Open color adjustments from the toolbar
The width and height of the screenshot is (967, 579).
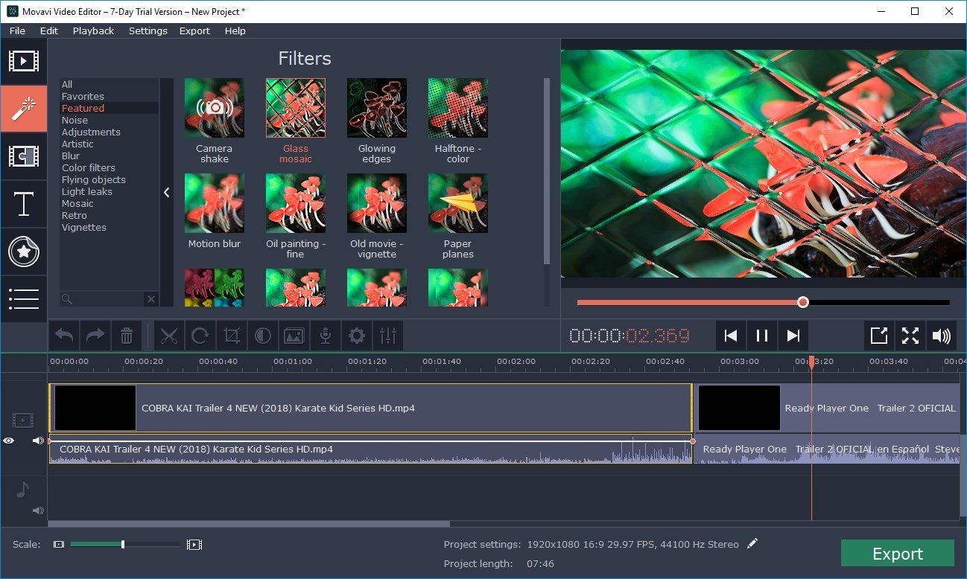coord(263,335)
